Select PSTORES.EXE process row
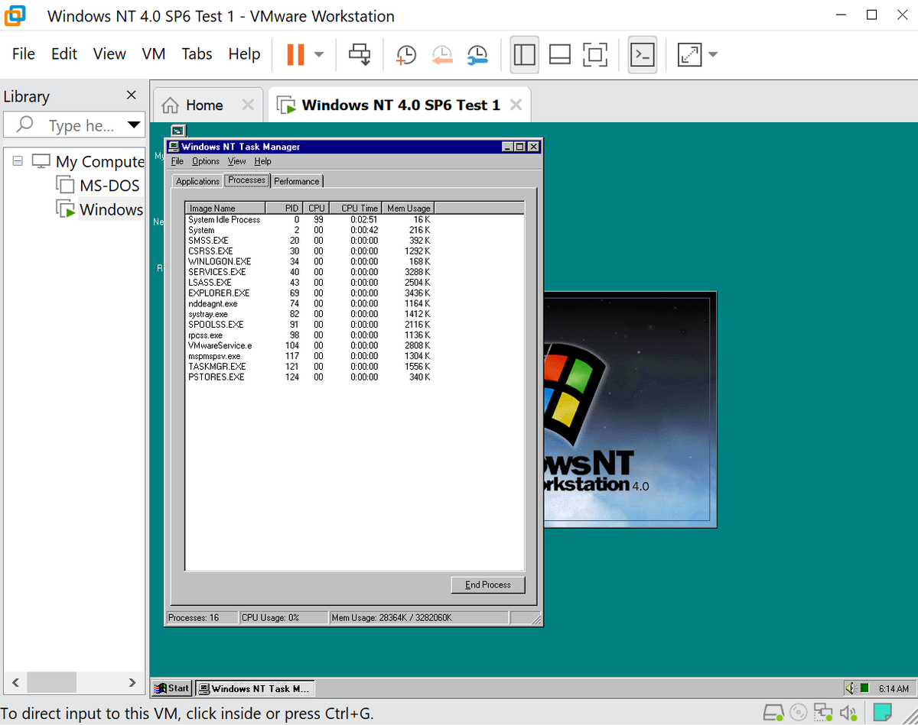Screen dimensions: 918x725 tap(309, 377)
